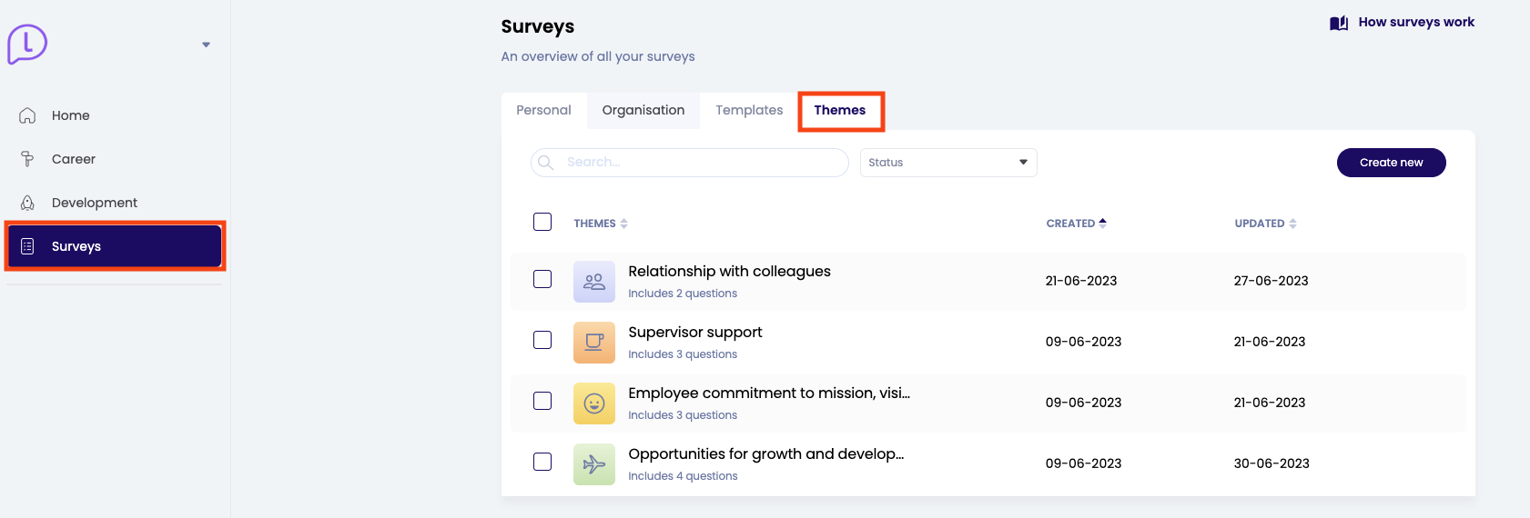Click the Relationship with colleagues people icon
The height and width of the screenshot is (518, 1530).
(594, 282)
